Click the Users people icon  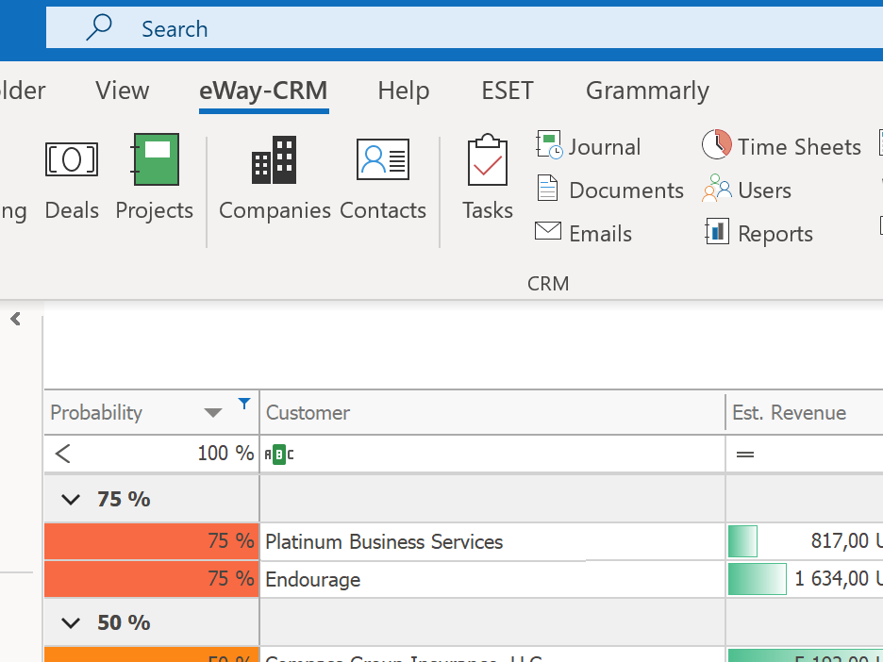(716, 188)
